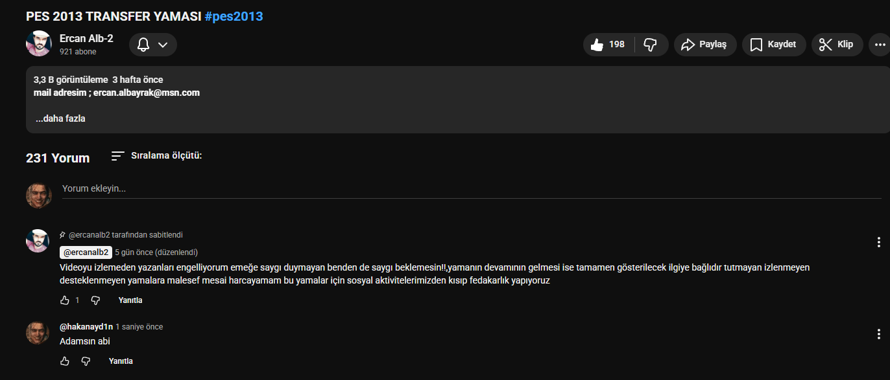The width and height of the screenshot is (890, 380).
Task: Open the notification bell dropdown for the channel
Action: tap(153, 45)
